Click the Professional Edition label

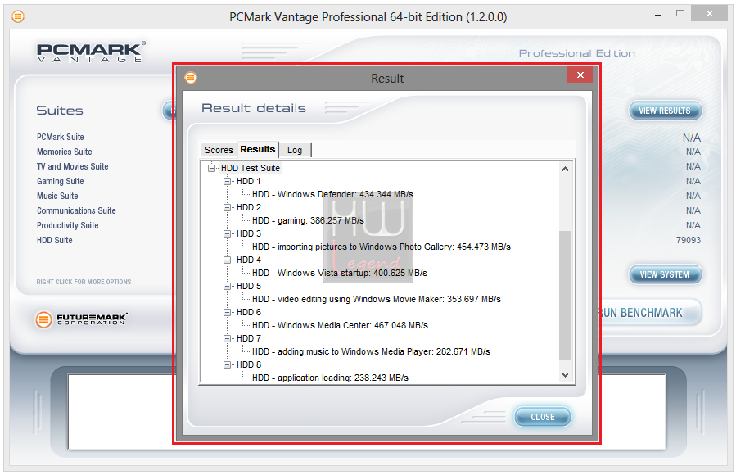(x=577, y=53)
